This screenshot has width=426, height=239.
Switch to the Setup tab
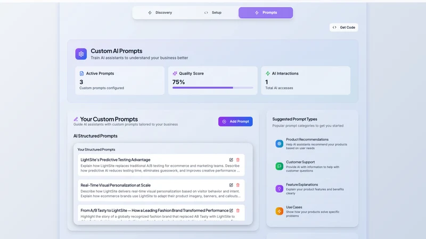(212, 13)
